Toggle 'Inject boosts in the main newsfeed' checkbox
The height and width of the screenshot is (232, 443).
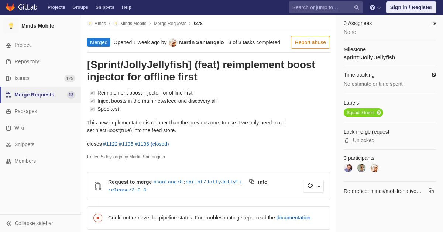pyautogui.click(x=92, y=101)
